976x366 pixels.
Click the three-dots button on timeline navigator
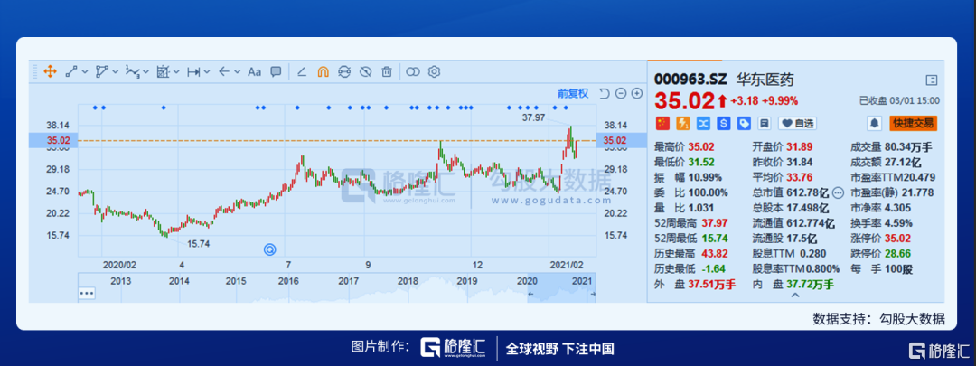pos(86,293)
